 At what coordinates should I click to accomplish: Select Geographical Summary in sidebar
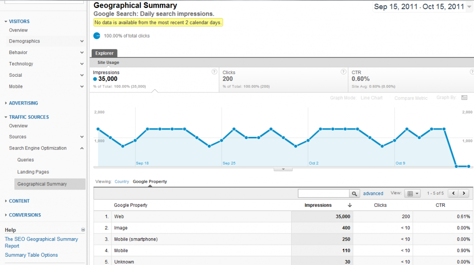point(50,184)
